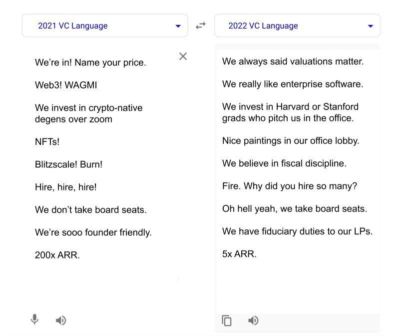Select the "5x ARR." translated line
The height and width of the screenshot is (336, 404).
(239, 253)
